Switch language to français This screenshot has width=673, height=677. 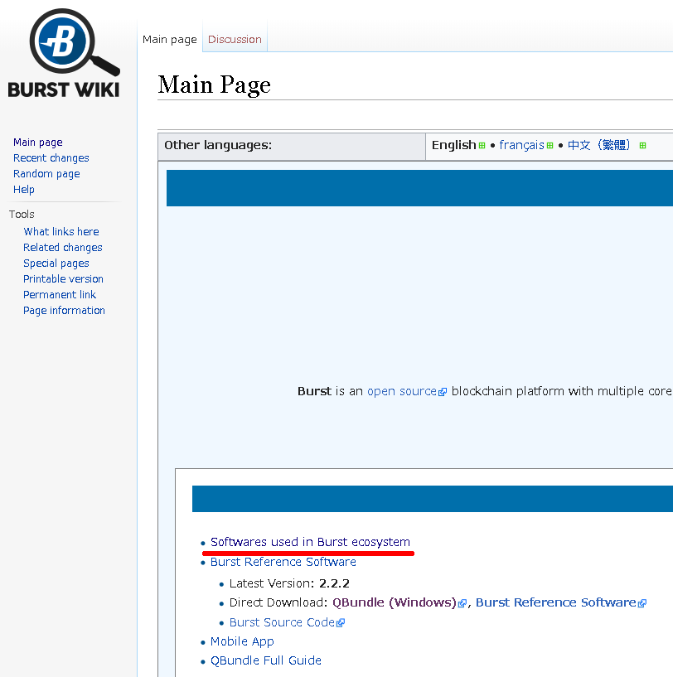pos(521,145)
